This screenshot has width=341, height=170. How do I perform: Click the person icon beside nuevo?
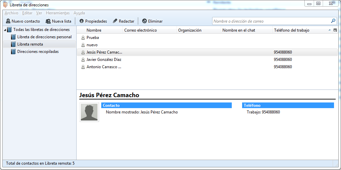click(83, 45)
